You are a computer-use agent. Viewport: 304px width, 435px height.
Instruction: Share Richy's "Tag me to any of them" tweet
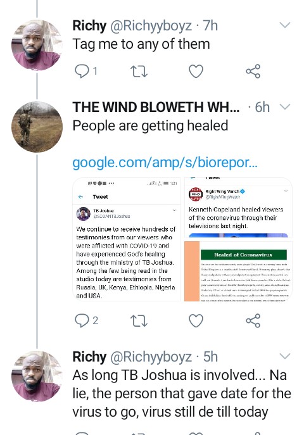[x=253, y=72]
